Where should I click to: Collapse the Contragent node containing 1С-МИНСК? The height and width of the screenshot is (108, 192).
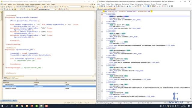pyautogui.click(x=102, y=31)
